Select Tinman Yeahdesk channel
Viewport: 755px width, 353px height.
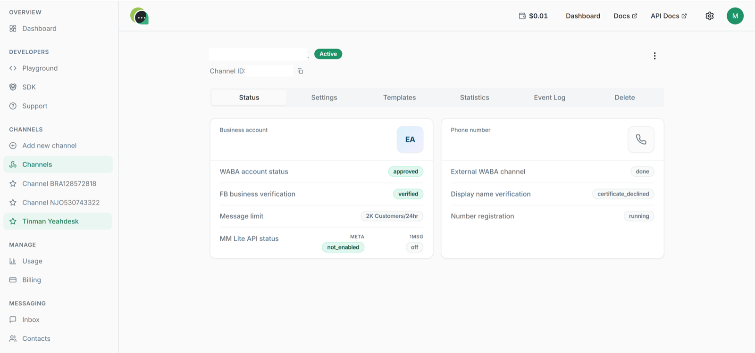click(x=58, y=222)
